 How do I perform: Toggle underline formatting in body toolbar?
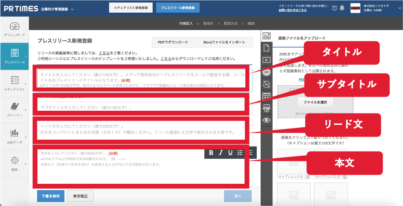[x=230, y=152]
